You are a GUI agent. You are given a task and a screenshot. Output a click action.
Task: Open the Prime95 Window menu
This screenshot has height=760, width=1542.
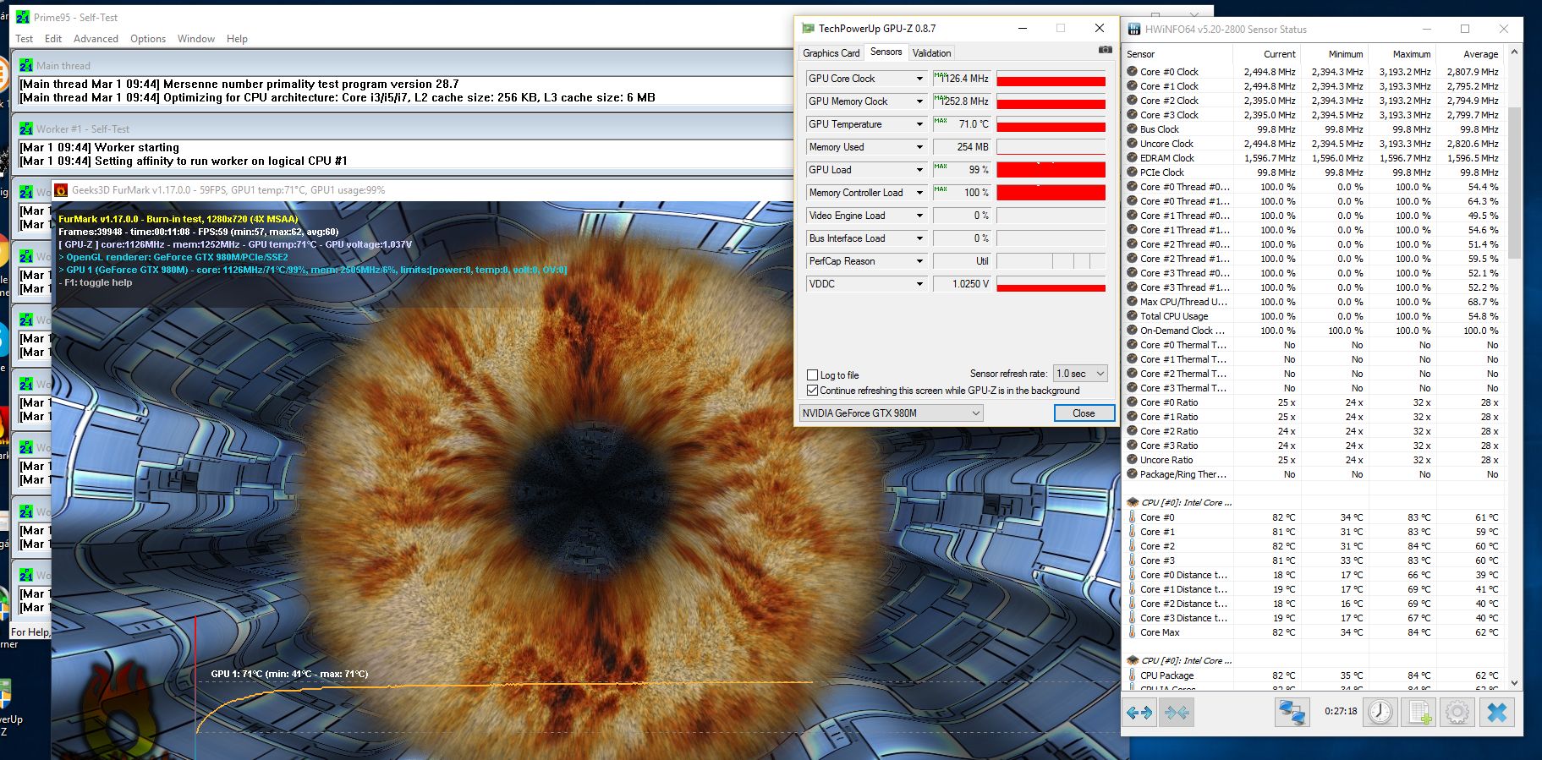[x=196, y=39]
